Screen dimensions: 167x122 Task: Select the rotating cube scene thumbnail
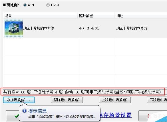(x=14, y=28)
